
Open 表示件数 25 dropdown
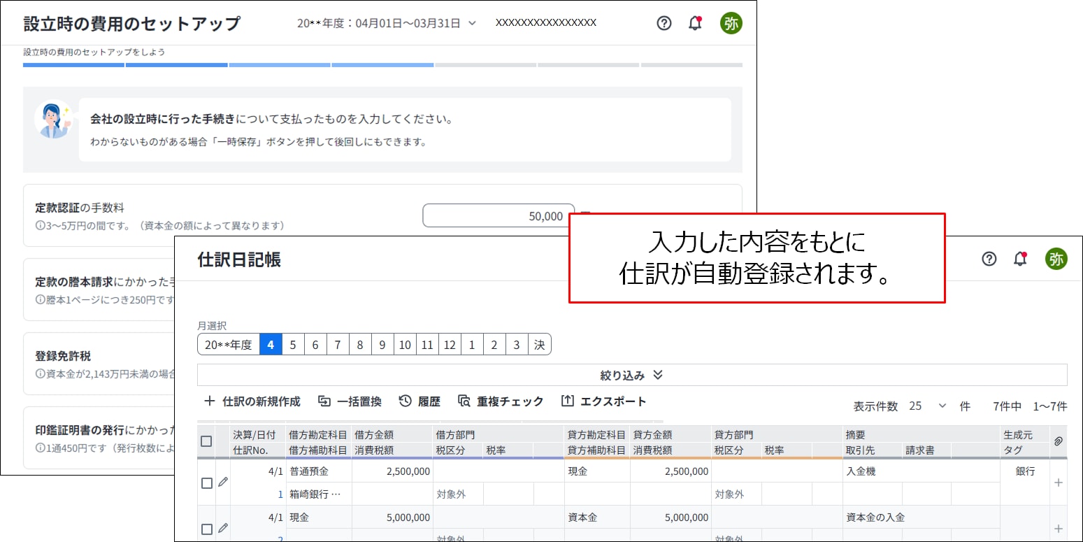[x=927, y=406]
